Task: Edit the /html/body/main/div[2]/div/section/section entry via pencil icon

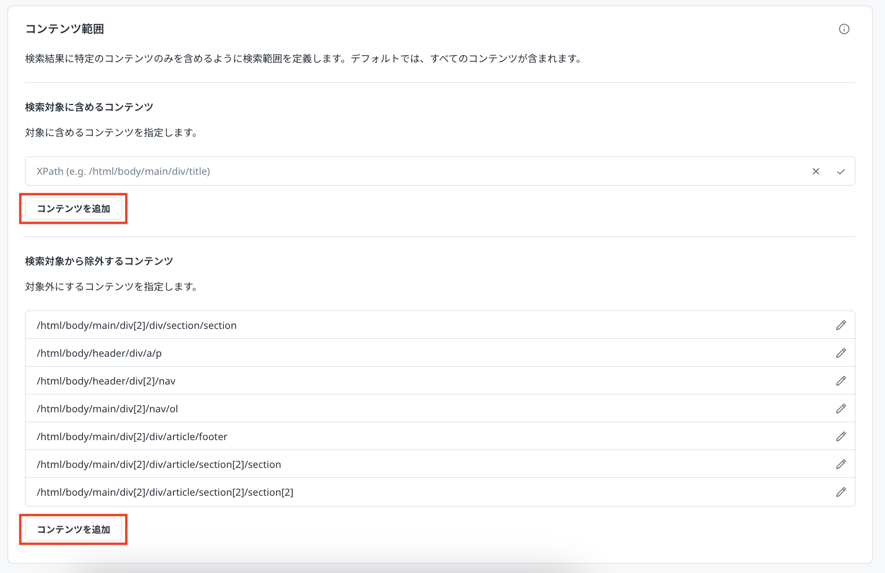Action: (x=841, y=325)
